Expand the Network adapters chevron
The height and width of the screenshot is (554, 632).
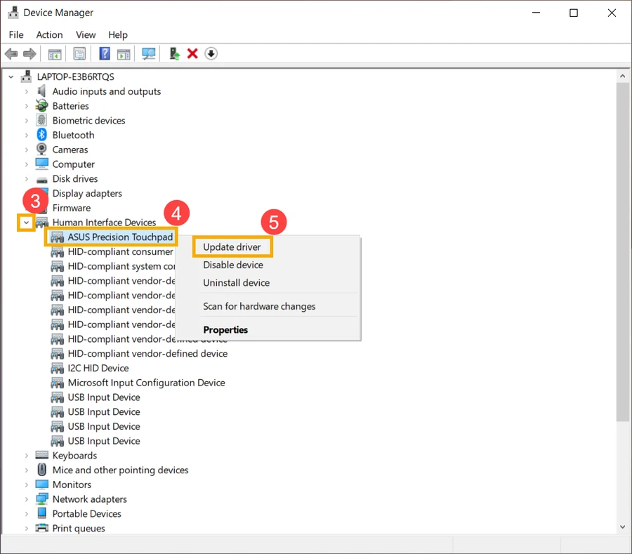(26, 499)
